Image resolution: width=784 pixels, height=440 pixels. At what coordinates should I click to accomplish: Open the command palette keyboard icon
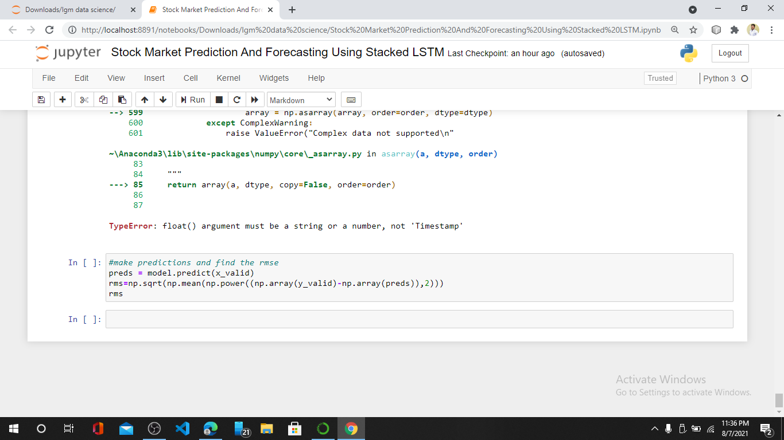pyautogui.click(x=351, y=100)
